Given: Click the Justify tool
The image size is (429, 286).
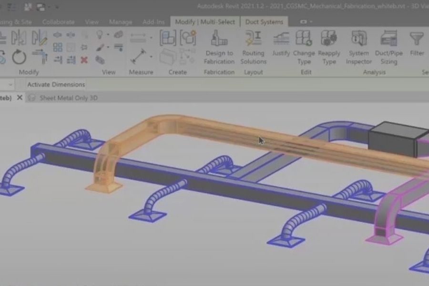Looking at the screenshot, I should pyautogui.click(x=282, y=46).
